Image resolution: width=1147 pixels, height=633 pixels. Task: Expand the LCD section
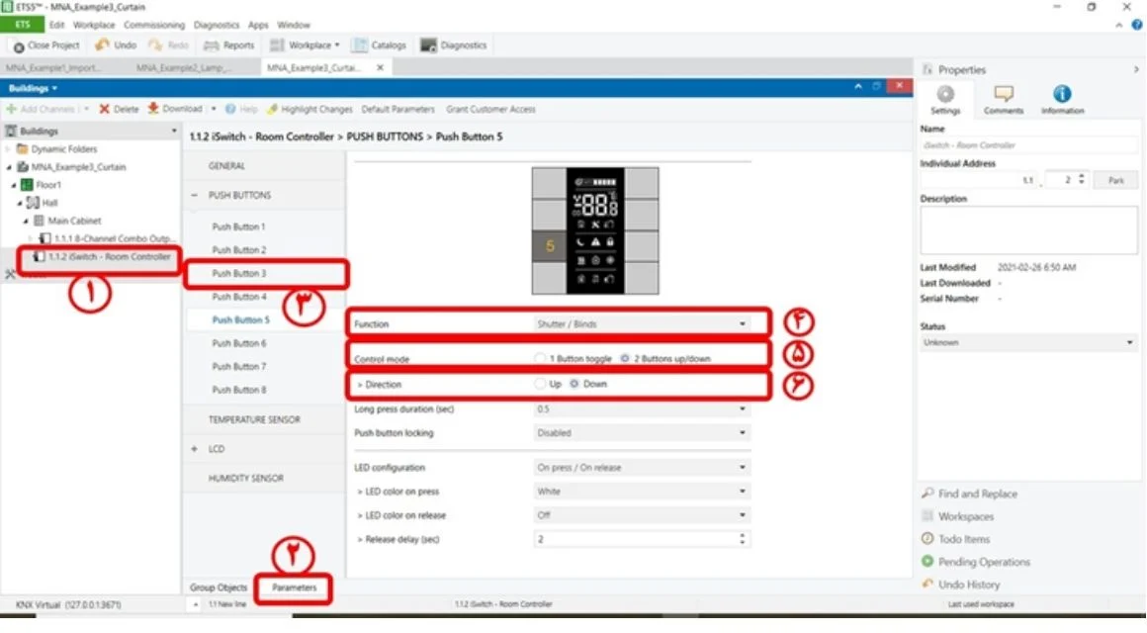pyautogui.click(x=194, y=449)
